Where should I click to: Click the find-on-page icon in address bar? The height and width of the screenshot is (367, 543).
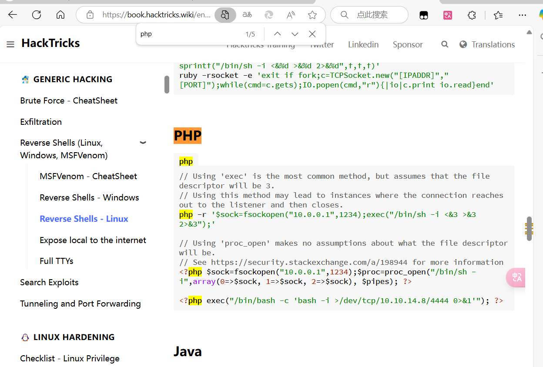coord(225,15)
